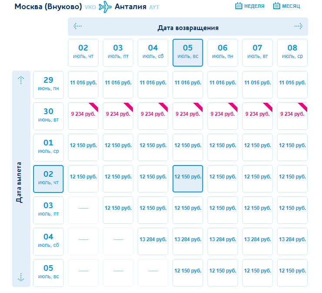Select departure date 03 июль, пт
322x293 pixels.
[x=48, y=210]
